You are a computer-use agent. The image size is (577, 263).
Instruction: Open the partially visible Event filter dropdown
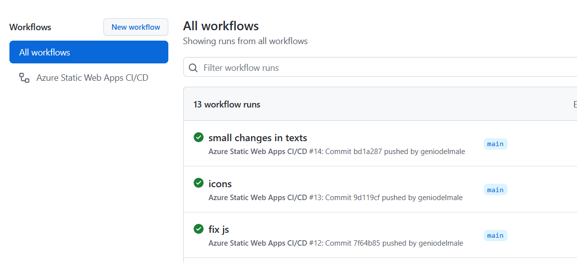575,105
